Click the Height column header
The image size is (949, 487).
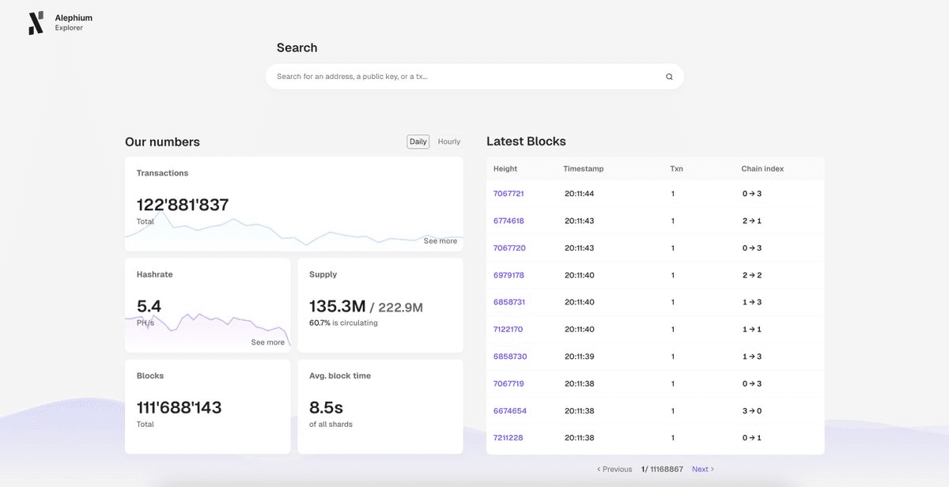pyautogui.click(x=505, y=169)
